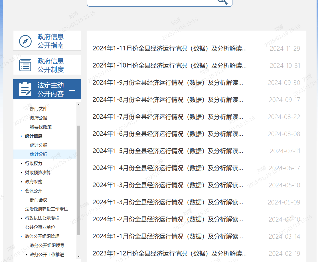This screenshot has width=318, height=262.
Task: Open 2024年1-7月份全县经济运行情况 article
Action: (x=168, y=117)
